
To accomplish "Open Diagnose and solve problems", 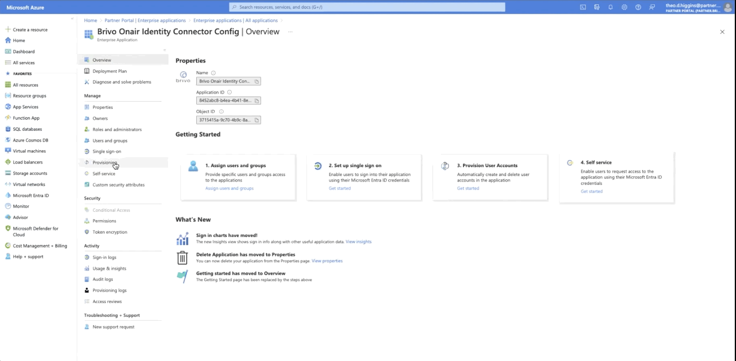I will [123, 82].
